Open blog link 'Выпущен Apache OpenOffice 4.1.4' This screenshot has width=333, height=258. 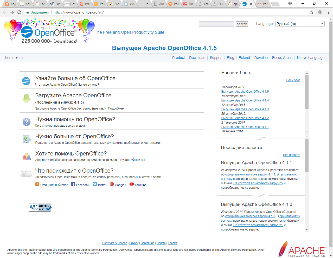(245, 100)
